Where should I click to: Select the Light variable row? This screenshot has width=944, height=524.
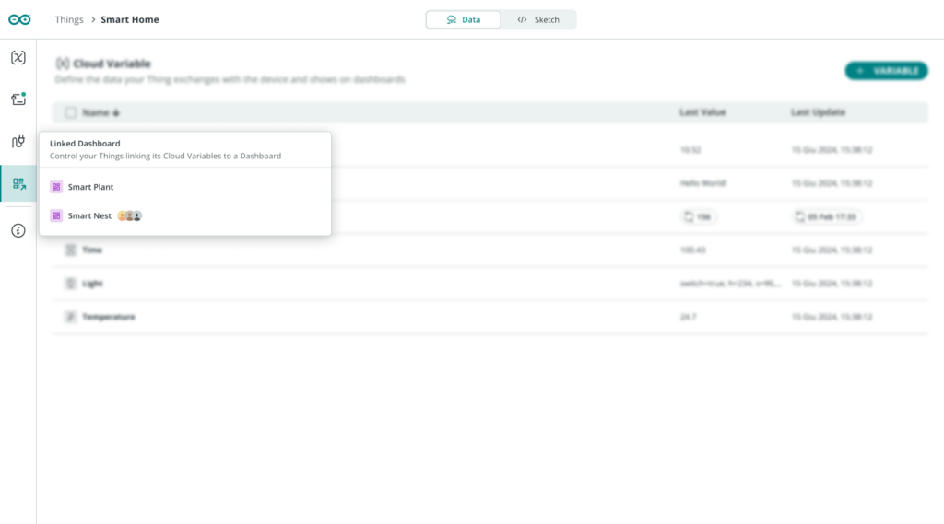point(92,284)
